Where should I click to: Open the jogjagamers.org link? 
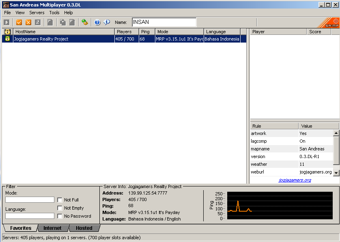[295, 180]
